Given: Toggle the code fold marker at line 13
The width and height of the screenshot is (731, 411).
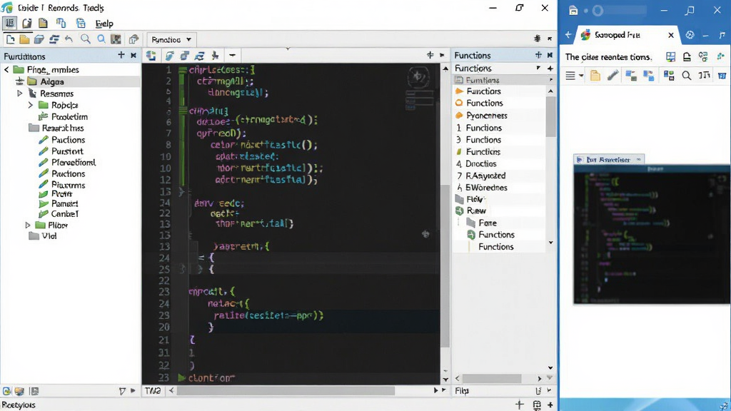Looking at the screenshot, I should click(181, 191).
